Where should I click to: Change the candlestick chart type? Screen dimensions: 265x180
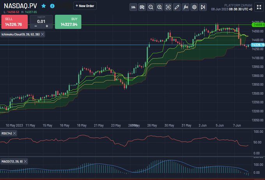click(x=142, y=7)
